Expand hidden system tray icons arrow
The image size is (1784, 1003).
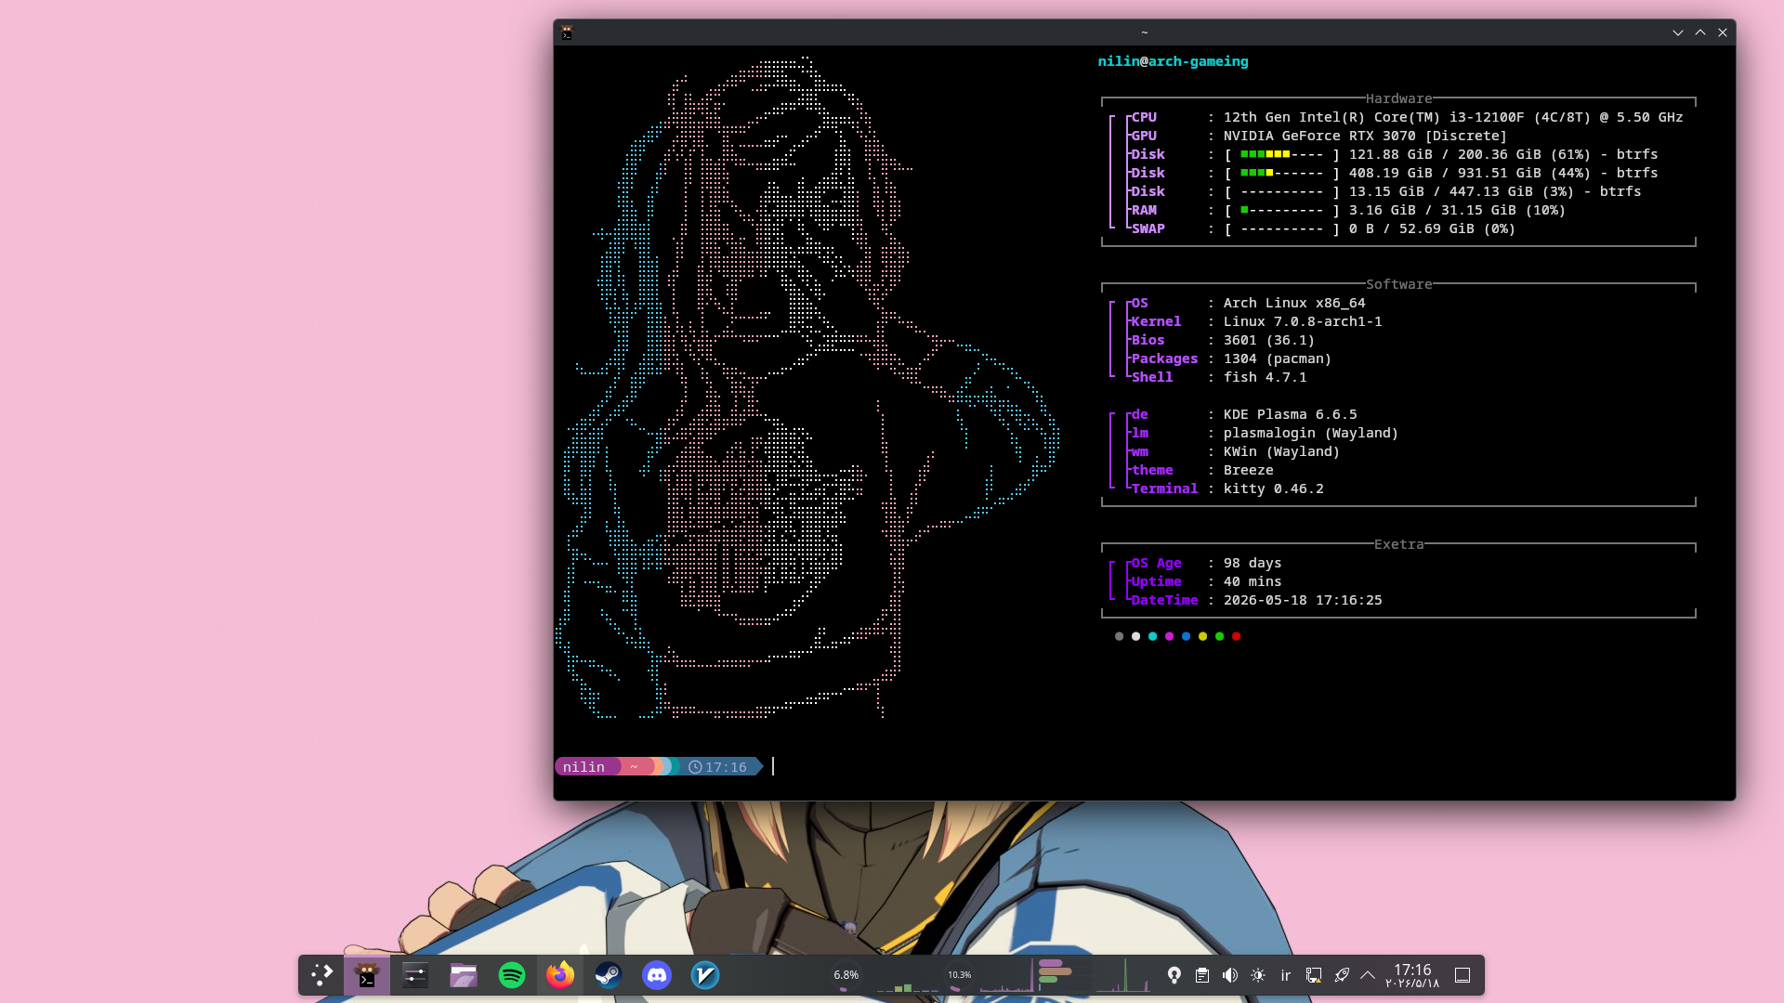click(x=1368, y=975)
